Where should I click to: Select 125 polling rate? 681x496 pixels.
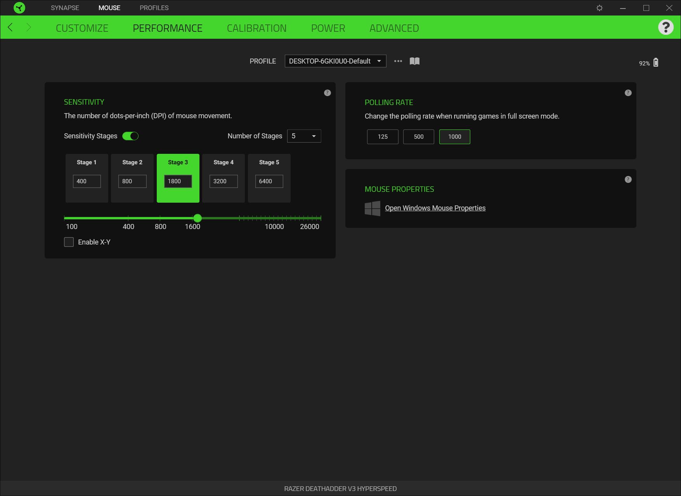(383, 137)
